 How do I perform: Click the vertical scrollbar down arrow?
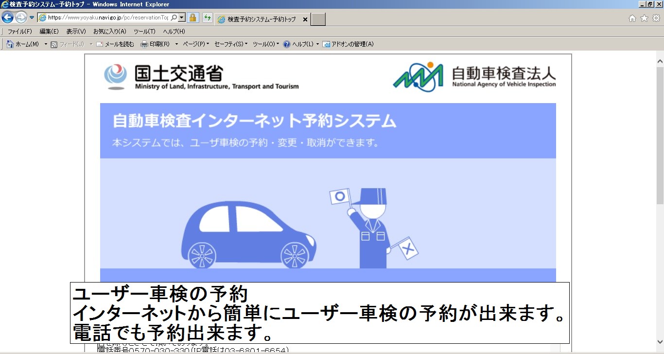click(x=660, y=341)
